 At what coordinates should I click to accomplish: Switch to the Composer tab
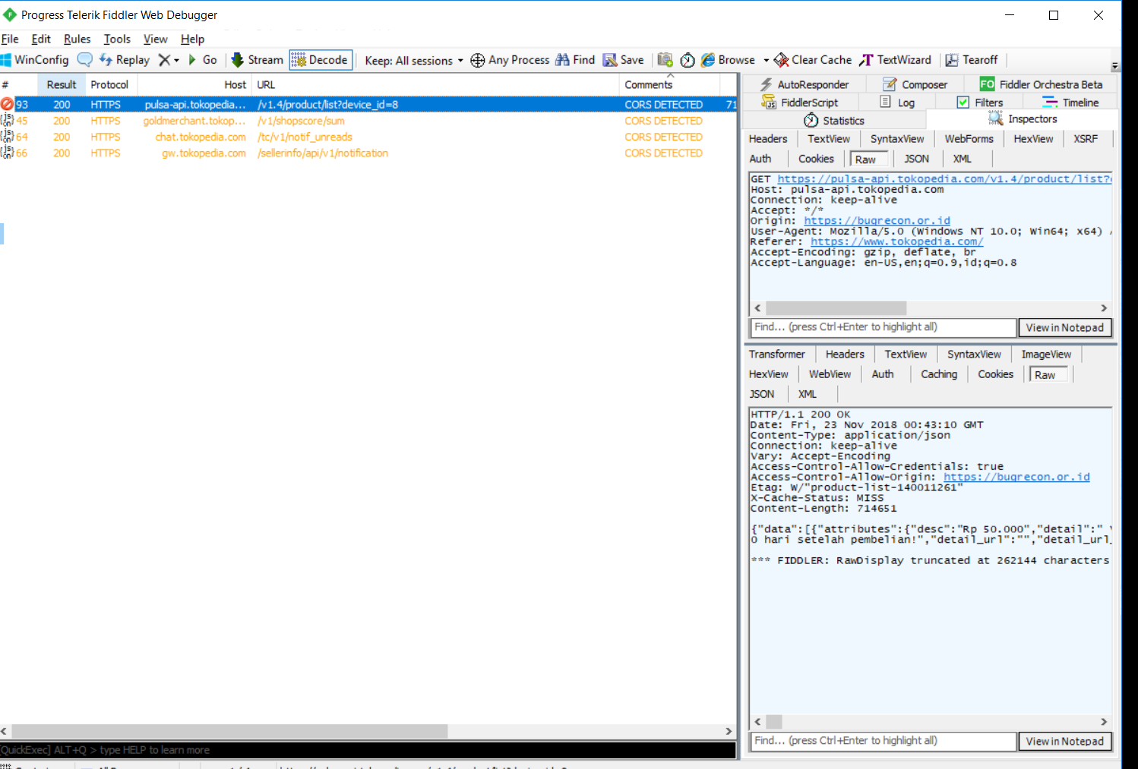click(915, 84)
